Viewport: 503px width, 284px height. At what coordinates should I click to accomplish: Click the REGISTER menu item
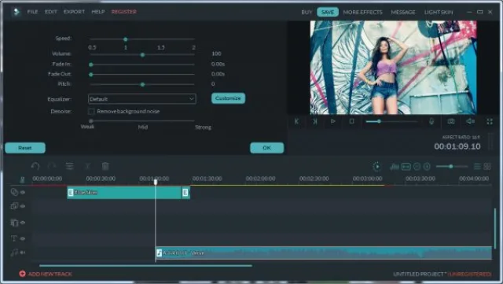click(124, 12)
